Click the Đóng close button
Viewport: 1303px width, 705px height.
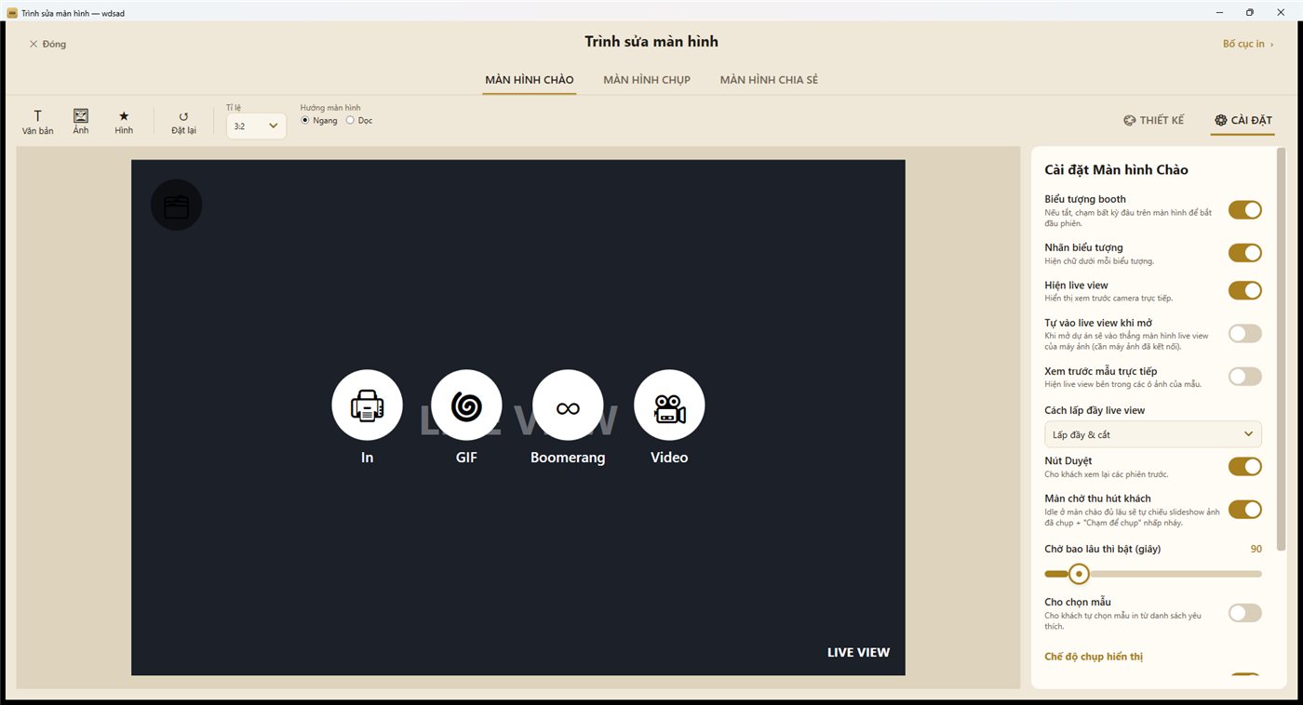click(x=47, y=44)
